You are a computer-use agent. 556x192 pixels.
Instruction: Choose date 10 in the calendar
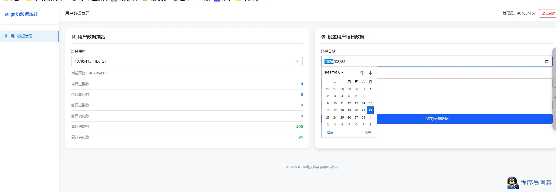[335, 103]
